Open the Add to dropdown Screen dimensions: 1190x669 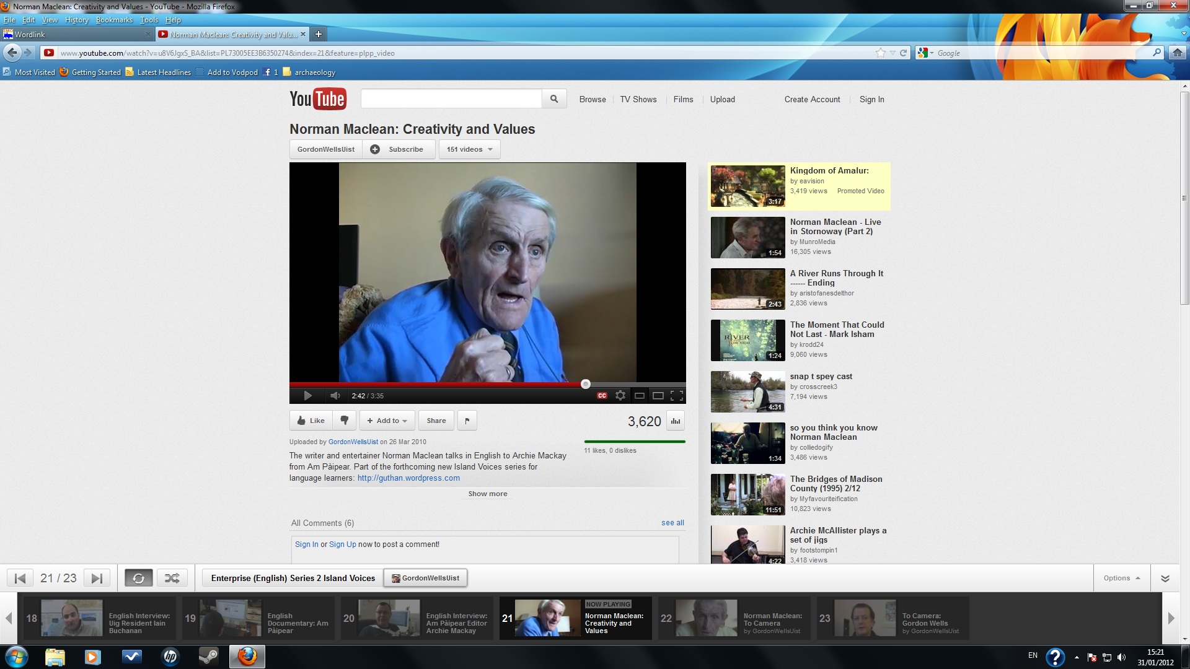click(x=387, y=421)
